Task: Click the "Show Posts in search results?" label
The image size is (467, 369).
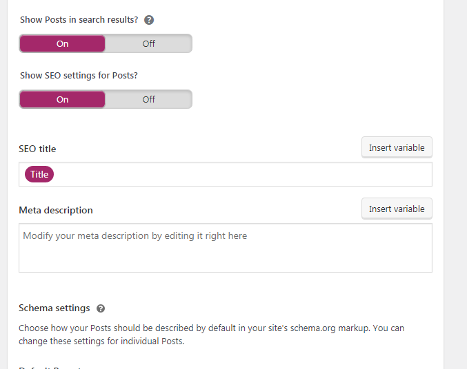Action: coord(79,20)
